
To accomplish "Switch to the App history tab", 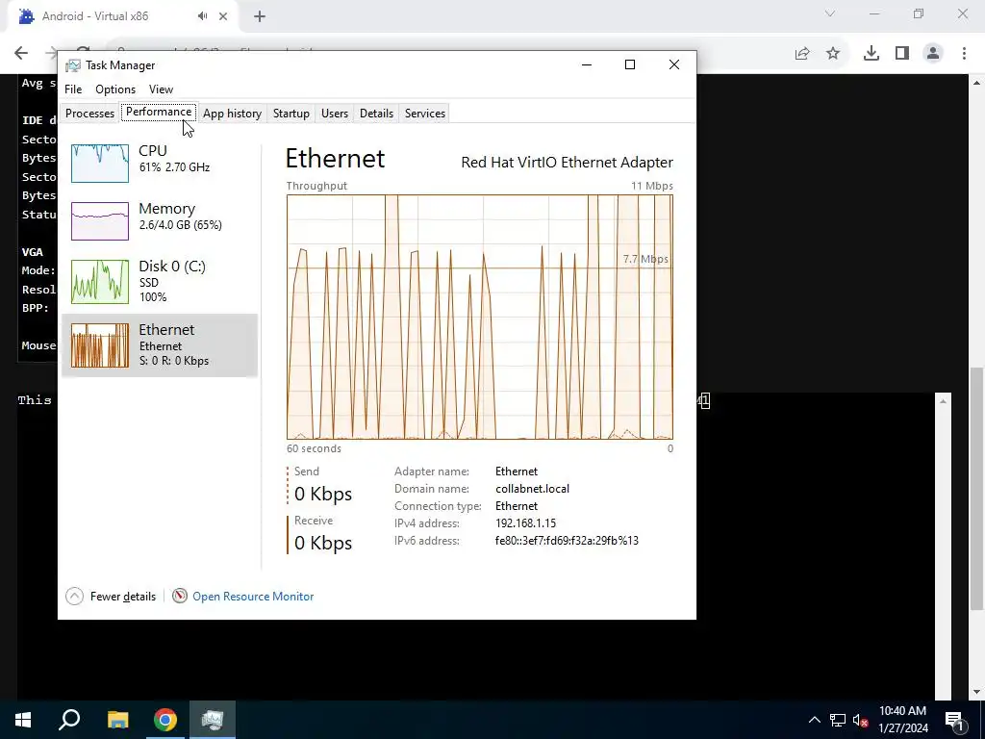I will coord(232,114).
